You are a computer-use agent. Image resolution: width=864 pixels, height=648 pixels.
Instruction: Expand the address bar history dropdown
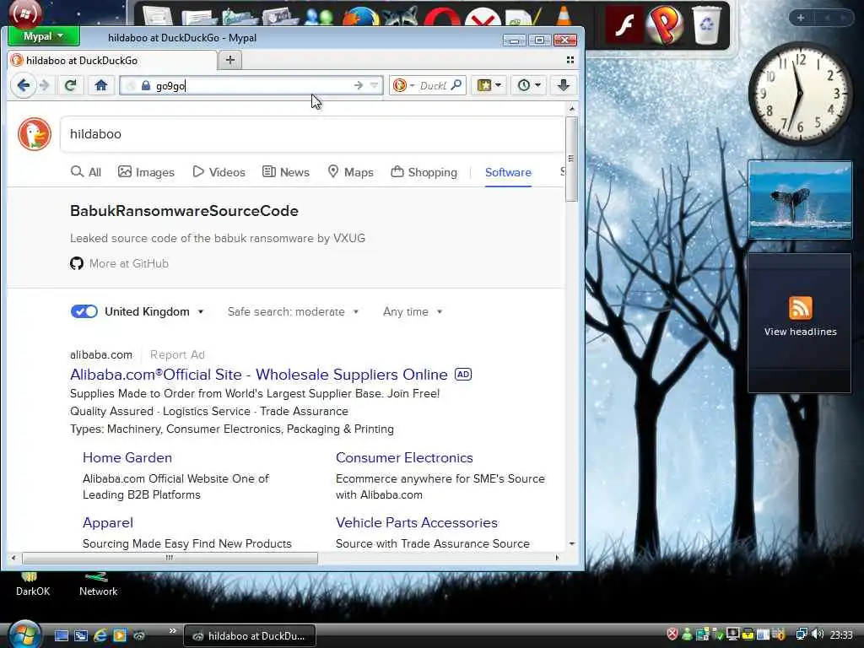pos(374,85)
